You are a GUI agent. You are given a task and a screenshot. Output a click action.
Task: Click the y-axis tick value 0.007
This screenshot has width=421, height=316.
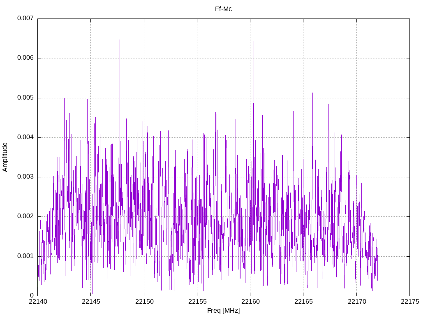pyautogui.click(x=25, y=18)
